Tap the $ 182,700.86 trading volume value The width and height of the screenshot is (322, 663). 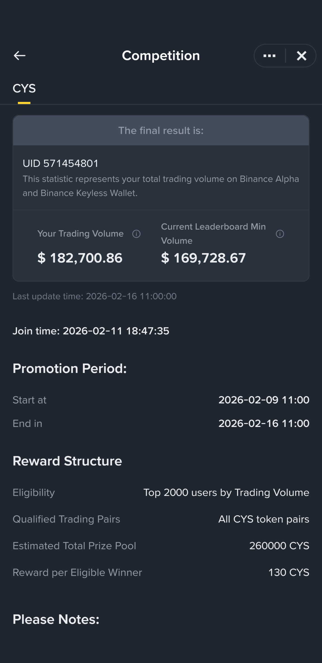pyautogui.click(x=80, y=258)
